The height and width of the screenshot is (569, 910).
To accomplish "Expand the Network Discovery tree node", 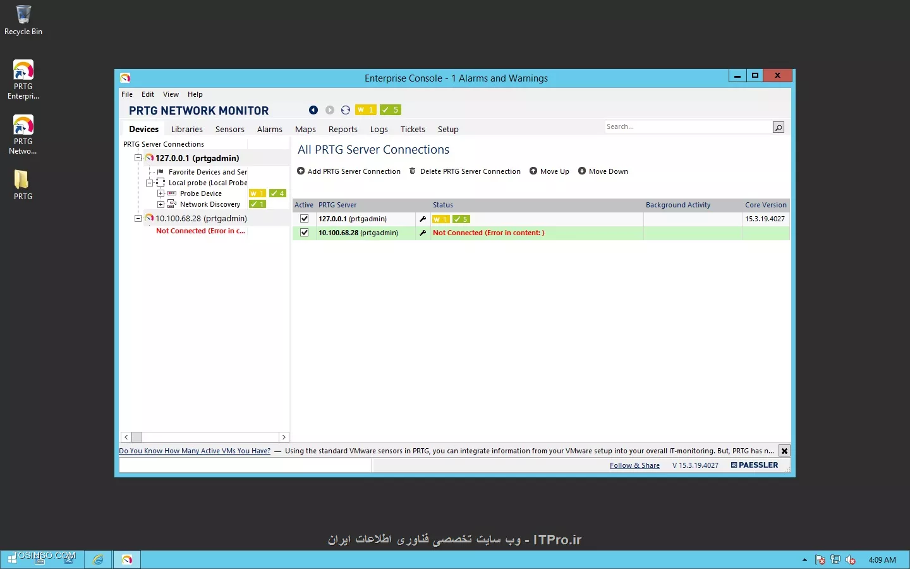I will (x=161, y=204).
